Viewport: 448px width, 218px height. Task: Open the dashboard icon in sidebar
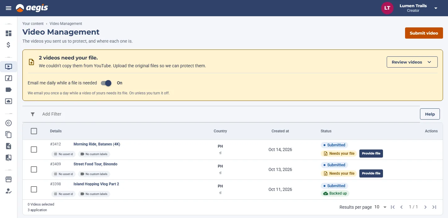[8, 33]
